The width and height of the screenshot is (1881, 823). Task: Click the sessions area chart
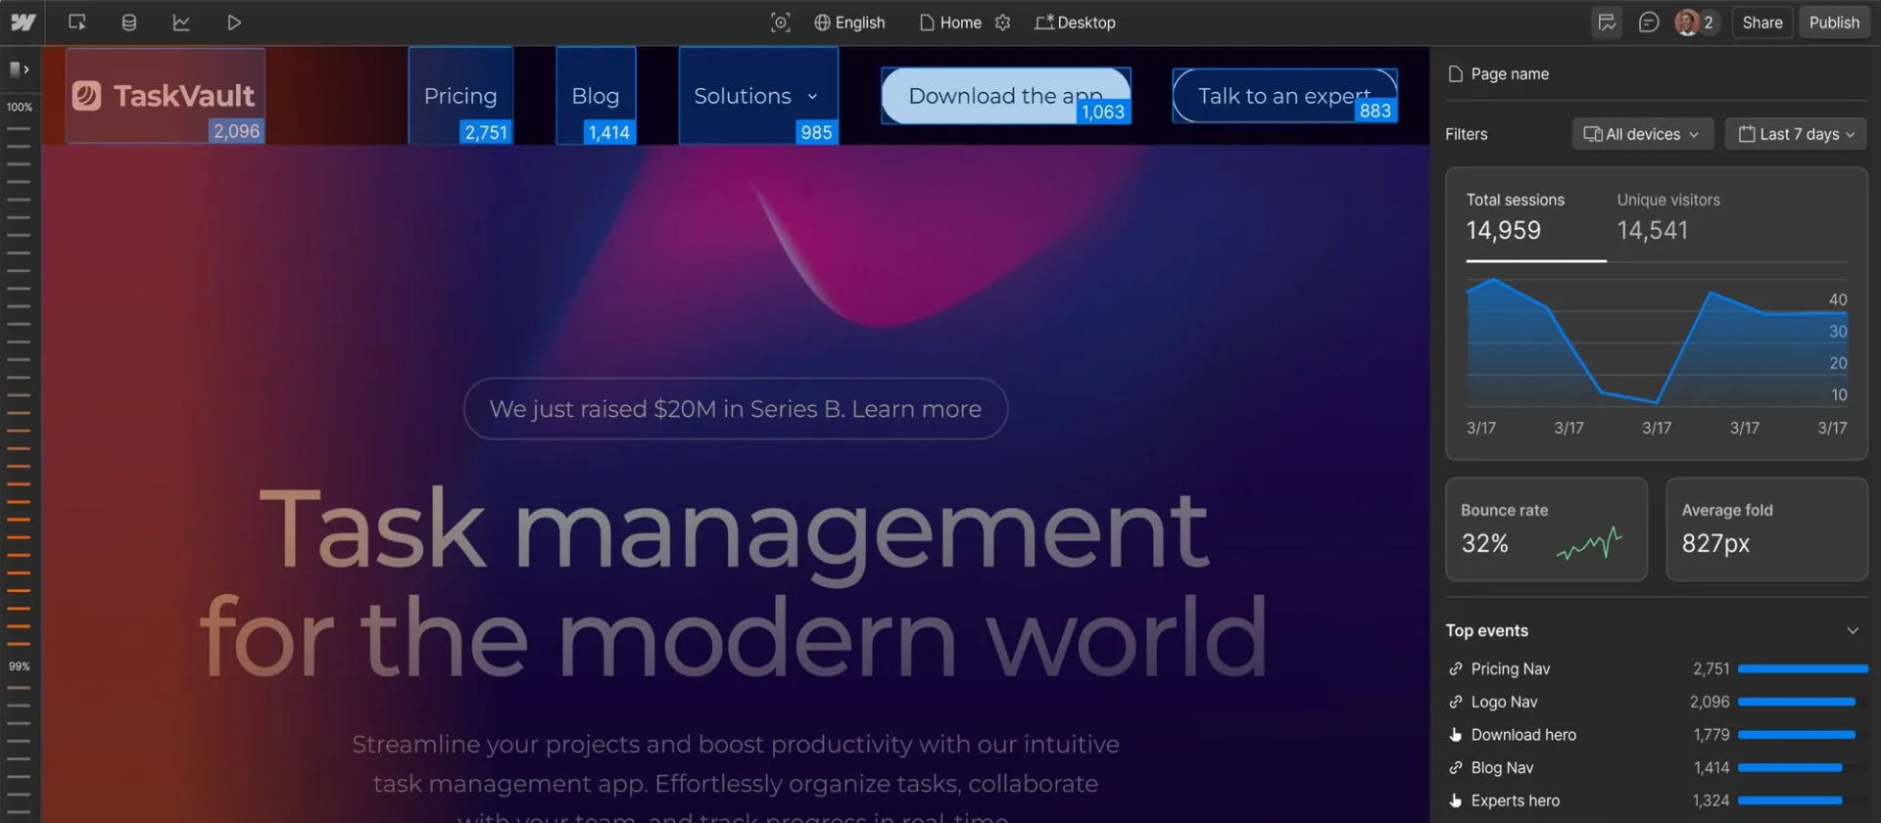pyautogui.click(x=1656, y=343)
